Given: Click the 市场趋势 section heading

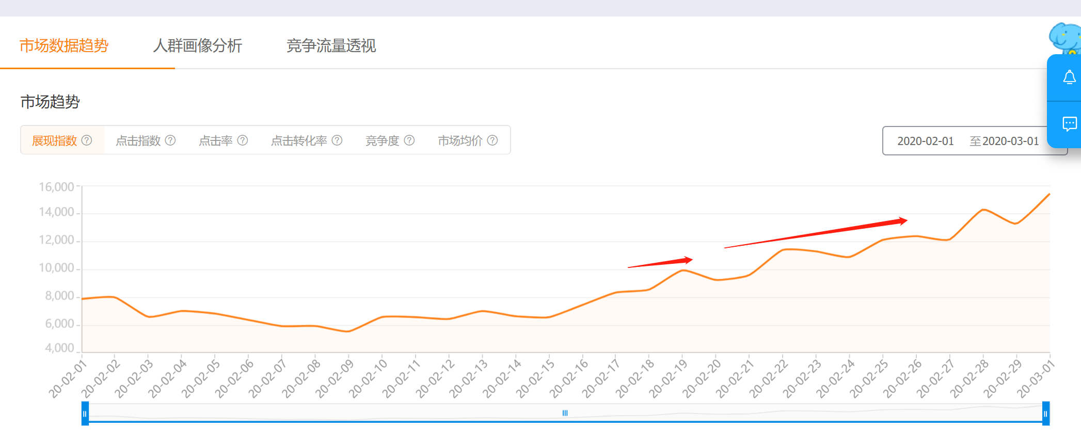Looking at the screenshot, I should tap(50, 102).
